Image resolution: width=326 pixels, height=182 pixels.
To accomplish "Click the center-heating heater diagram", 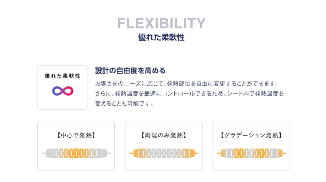I will 76,153.
